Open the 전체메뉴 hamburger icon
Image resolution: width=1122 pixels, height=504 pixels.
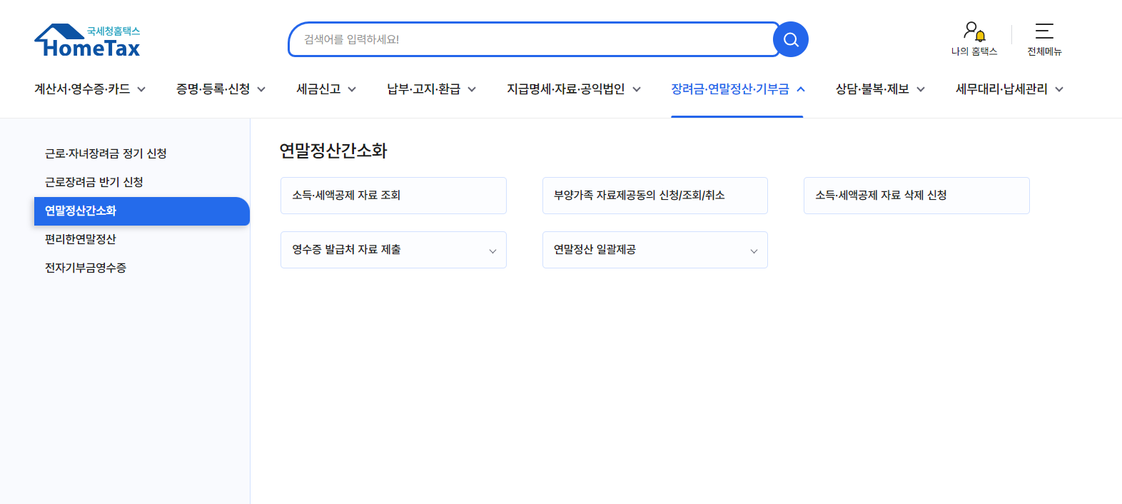click(1044, 39)
